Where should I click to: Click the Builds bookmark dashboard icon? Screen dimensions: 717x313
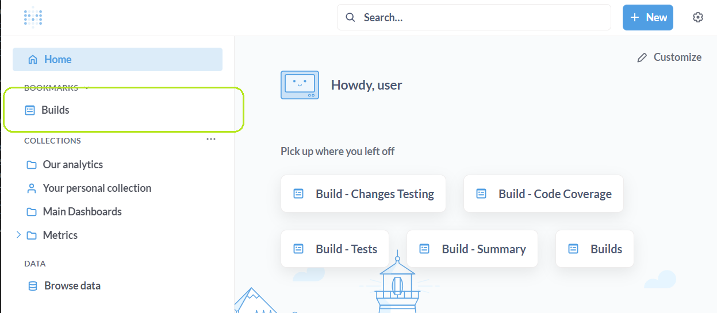pyautogui.click(x=30, y=110)
